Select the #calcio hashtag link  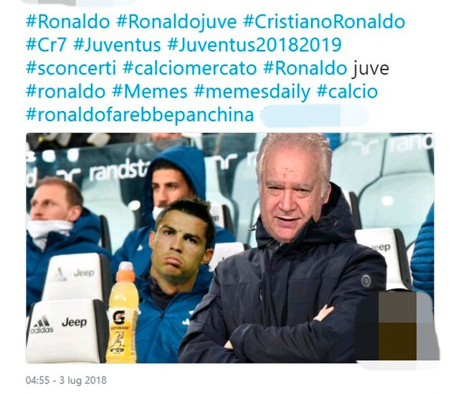click(x=347, y=91)
